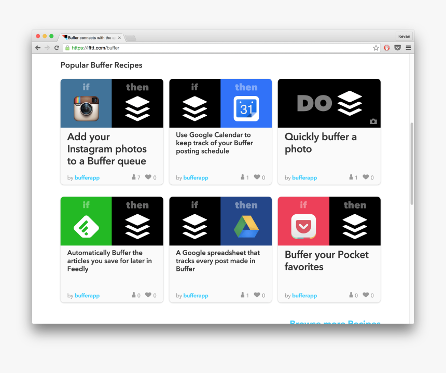The width and height of the screenshot is (446, 373).
Task: Close the Buffer connects tab
Action: click(x=119, y=37)
